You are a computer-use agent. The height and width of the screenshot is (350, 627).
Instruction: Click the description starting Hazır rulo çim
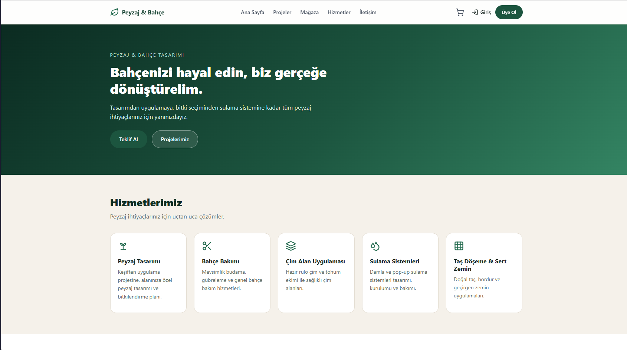coord(313,280)
